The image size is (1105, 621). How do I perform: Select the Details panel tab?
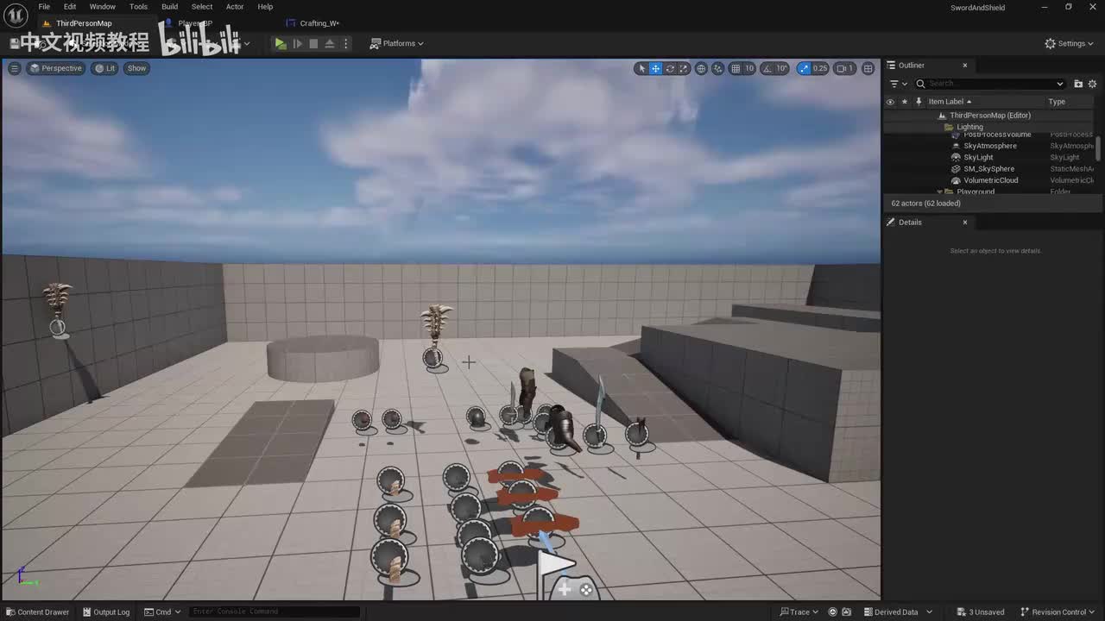910,223
